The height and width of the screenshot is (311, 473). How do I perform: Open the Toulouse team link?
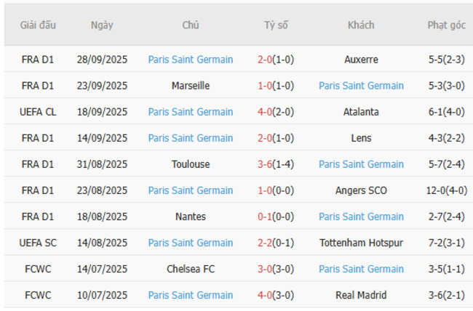(x=191, y=164)
